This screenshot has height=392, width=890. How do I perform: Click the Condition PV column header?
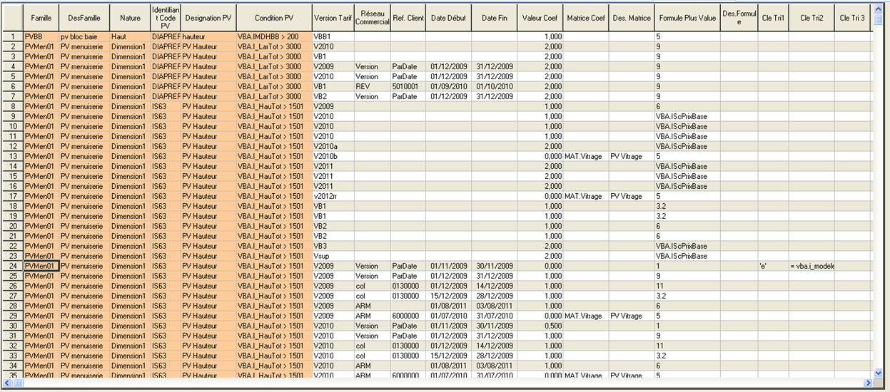273,17
